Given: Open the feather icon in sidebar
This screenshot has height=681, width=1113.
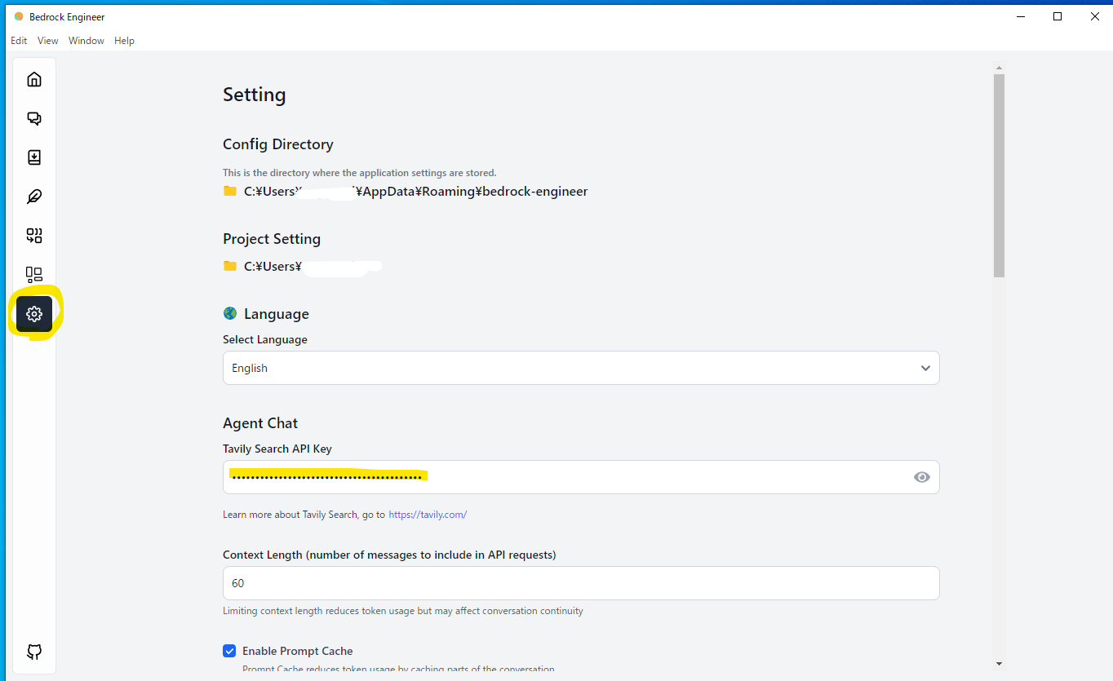Looking at the screenshot, I should 34,197.
